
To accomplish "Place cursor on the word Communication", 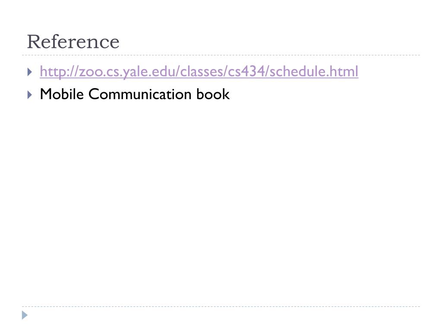I will [x=140, y=94].
